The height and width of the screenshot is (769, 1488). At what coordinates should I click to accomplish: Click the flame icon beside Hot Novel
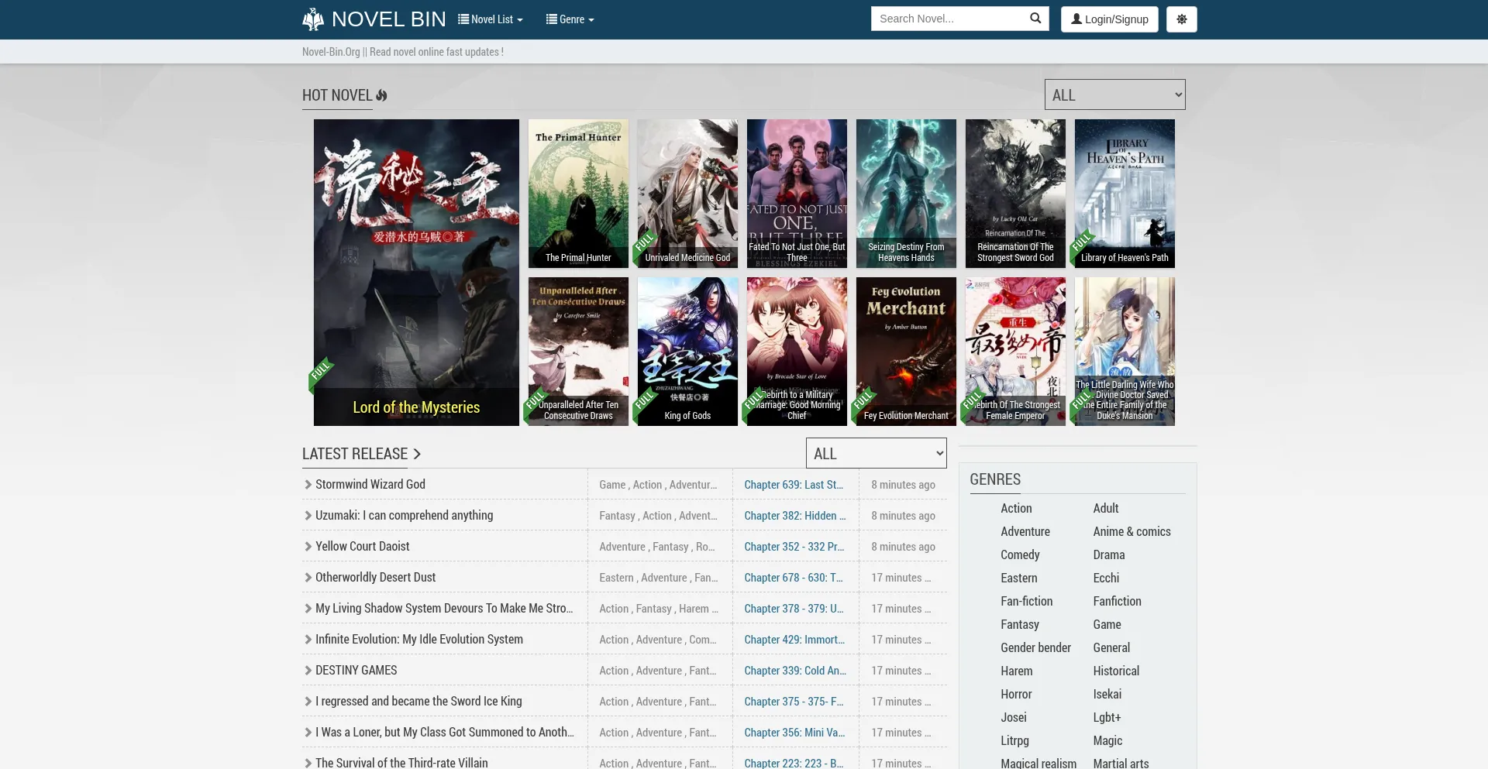coord(381,95)
